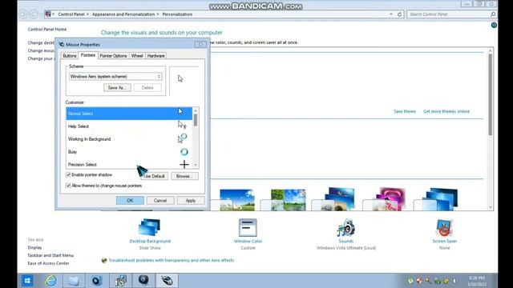Open Get more themes online link
This screenshot has width=513, height=288.
point(446,111)
